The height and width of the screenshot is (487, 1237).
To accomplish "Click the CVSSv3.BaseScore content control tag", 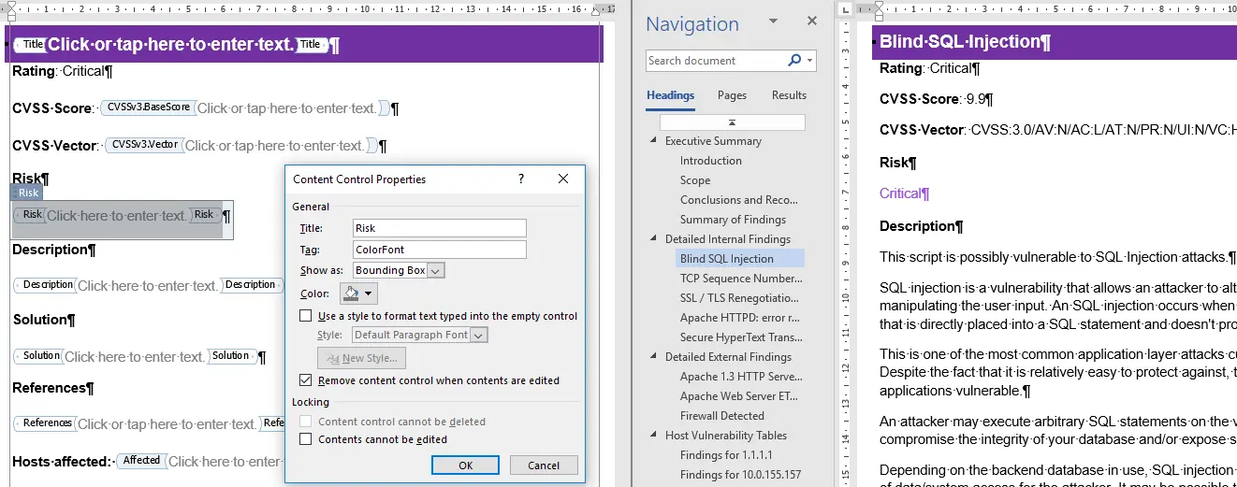I will [x=148, y=107].
